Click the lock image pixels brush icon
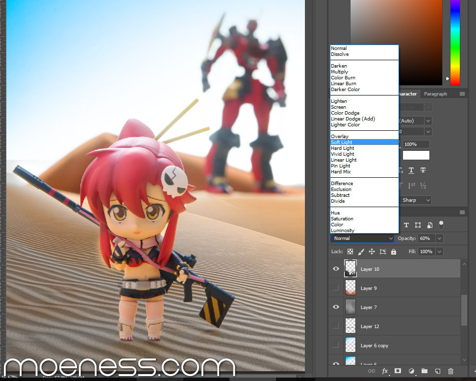The image size is (476, 381). coord(361,252)
